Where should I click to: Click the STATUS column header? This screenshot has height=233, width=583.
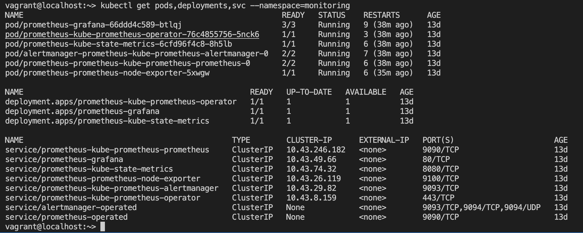point(332,15)
